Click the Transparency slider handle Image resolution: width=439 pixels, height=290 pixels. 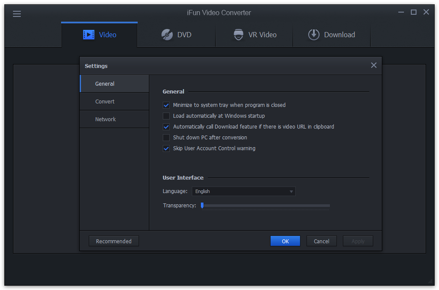pos(202,206)
